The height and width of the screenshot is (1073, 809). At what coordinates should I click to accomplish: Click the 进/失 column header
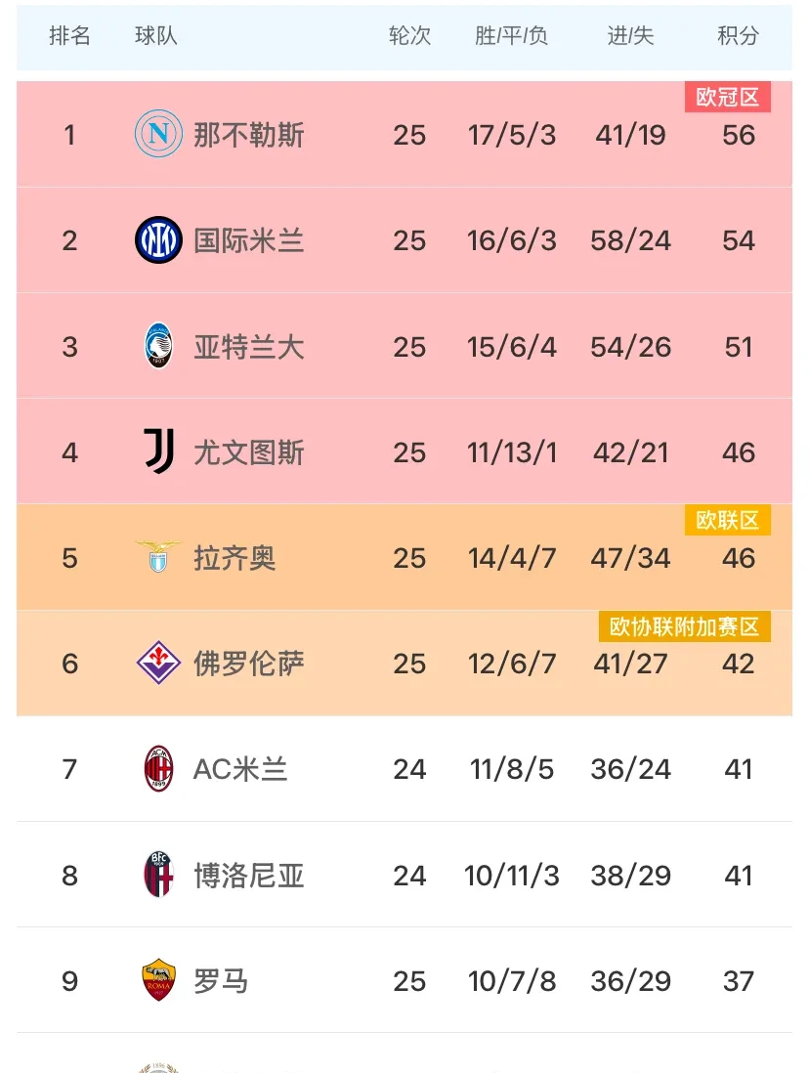click(631, 35)
